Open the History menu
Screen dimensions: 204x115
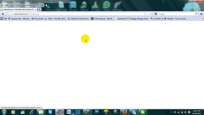(x=18, y=5)
